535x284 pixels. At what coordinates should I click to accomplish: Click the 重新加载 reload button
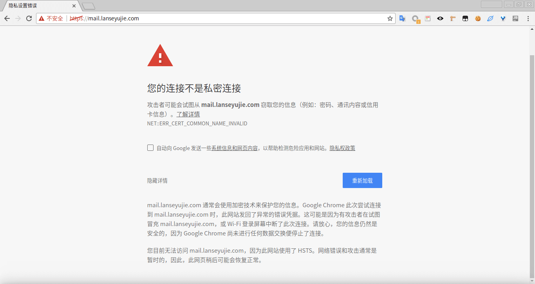point(362,181)
